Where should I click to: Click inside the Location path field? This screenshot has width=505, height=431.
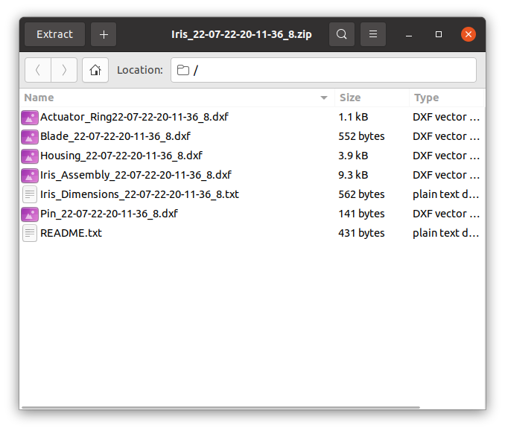(323, 70)
